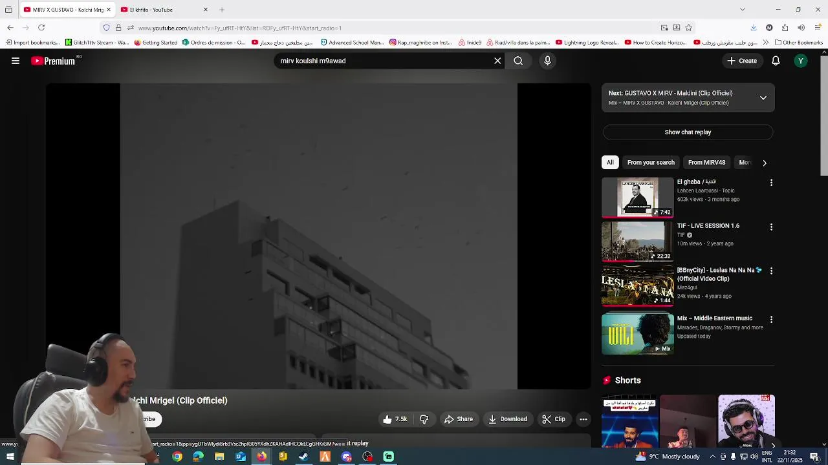This screenshot has width=828, height=465.
Task: Run search with magnifier icon
Action: (x=518, y=61)
